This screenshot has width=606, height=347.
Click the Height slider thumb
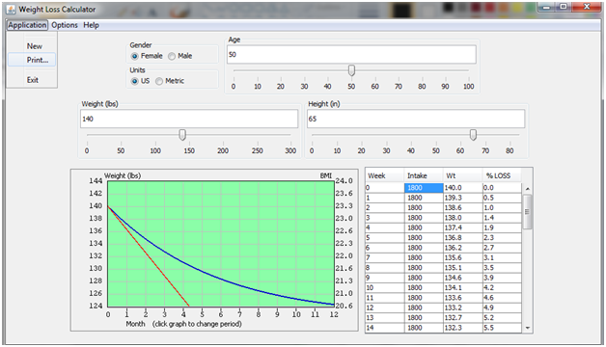pos(473,135)
